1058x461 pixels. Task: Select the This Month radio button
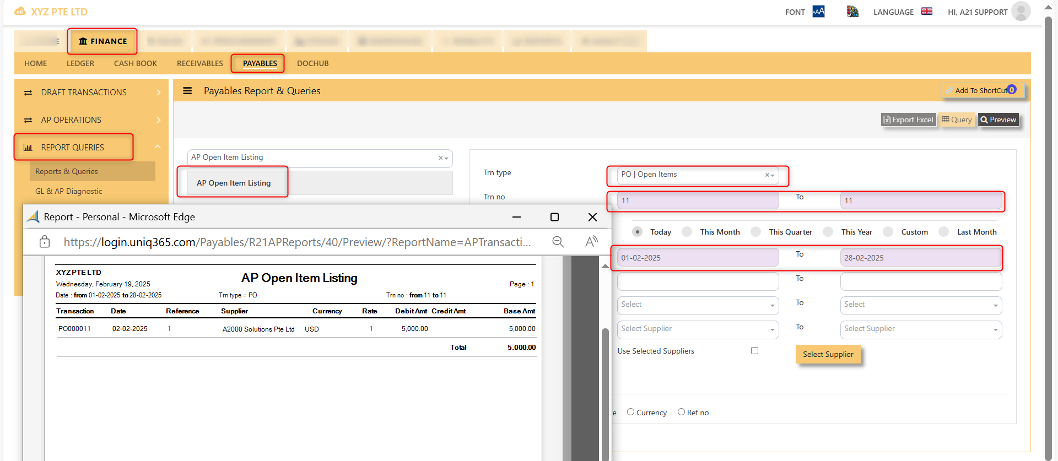[x=687, y=232]
